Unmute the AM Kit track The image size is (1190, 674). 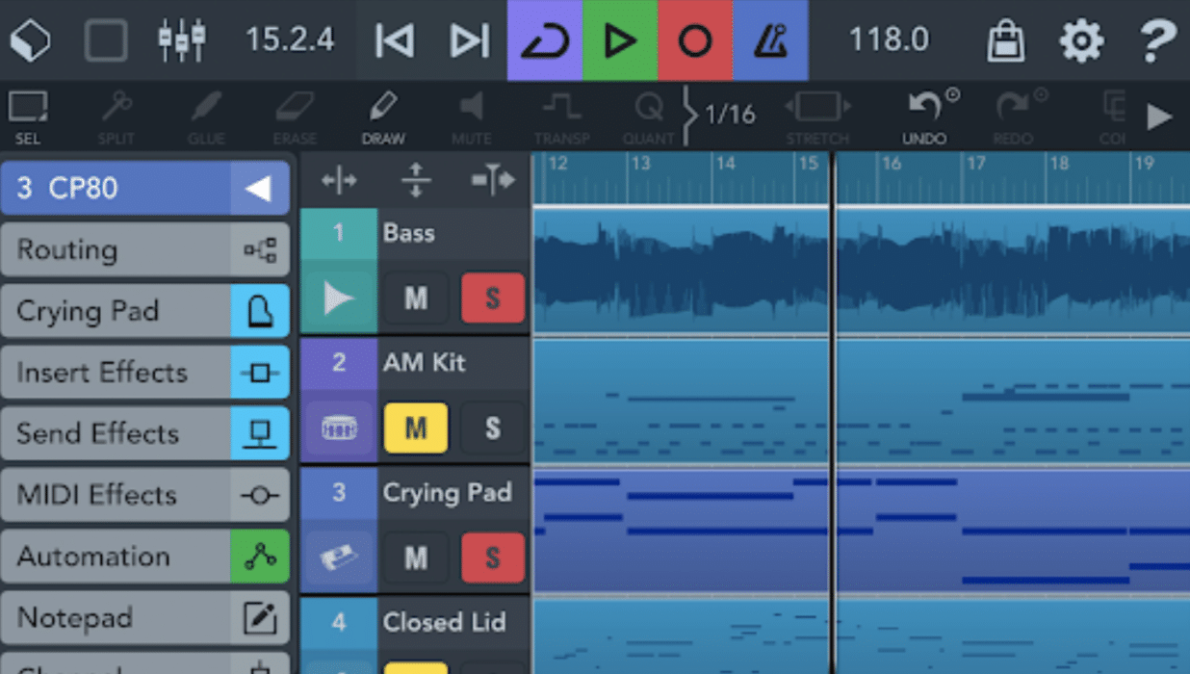416,428
